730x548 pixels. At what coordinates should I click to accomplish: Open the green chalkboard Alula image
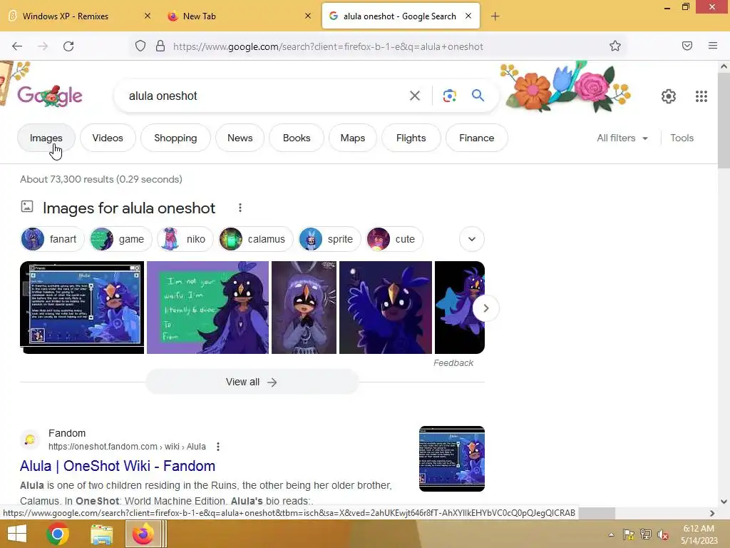pos(207,308)
